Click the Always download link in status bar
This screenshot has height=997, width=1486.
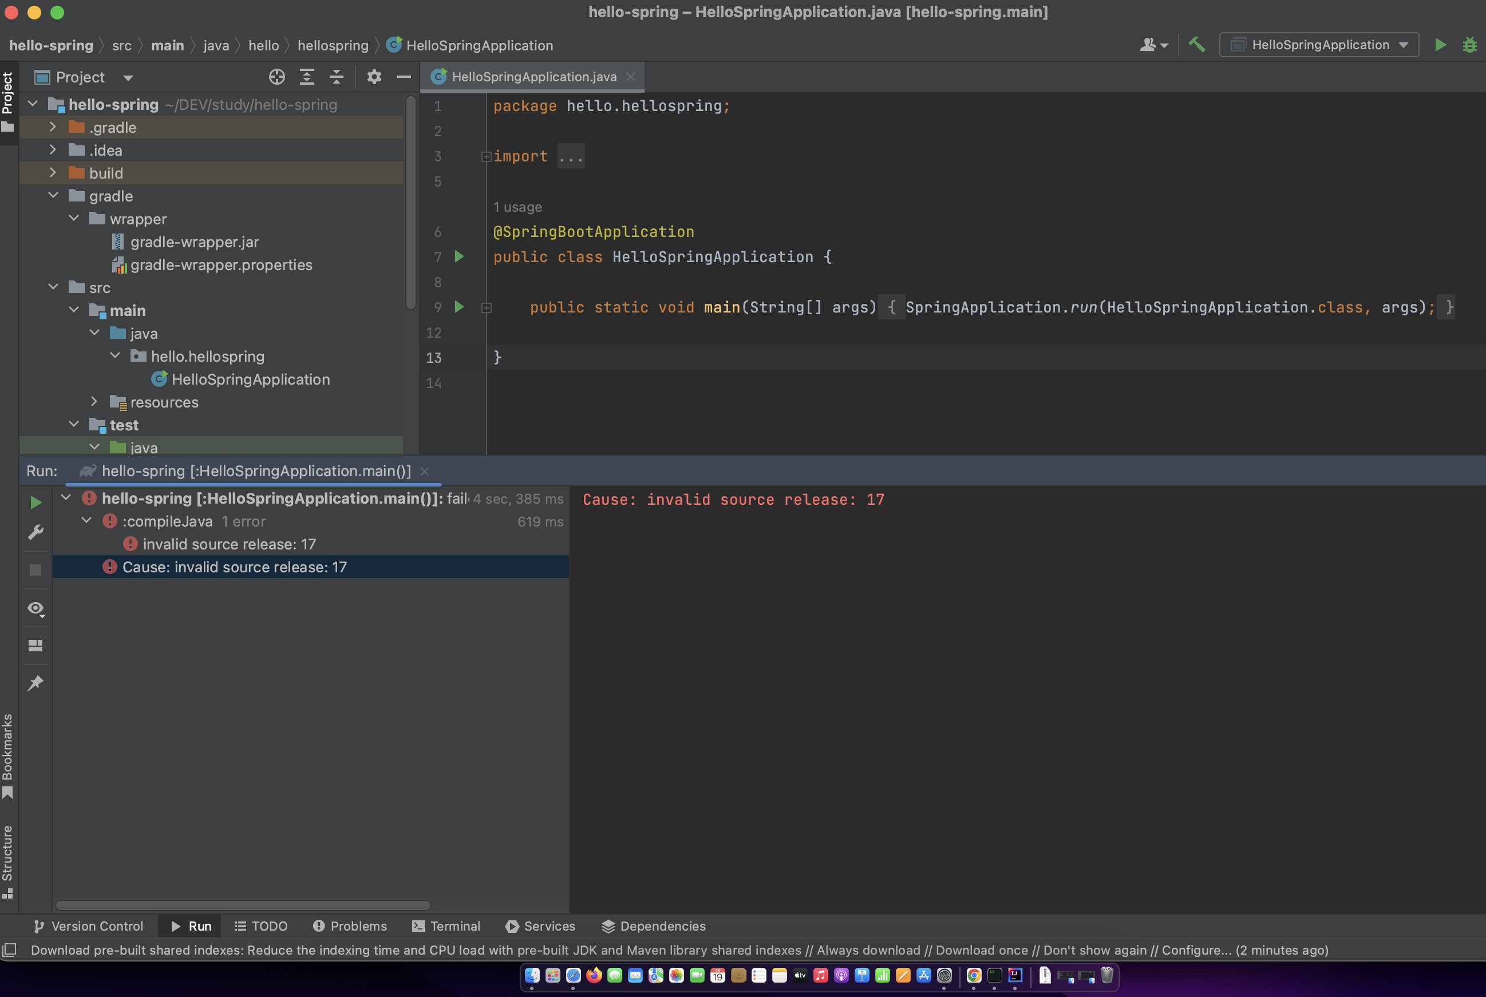point(868,950)
